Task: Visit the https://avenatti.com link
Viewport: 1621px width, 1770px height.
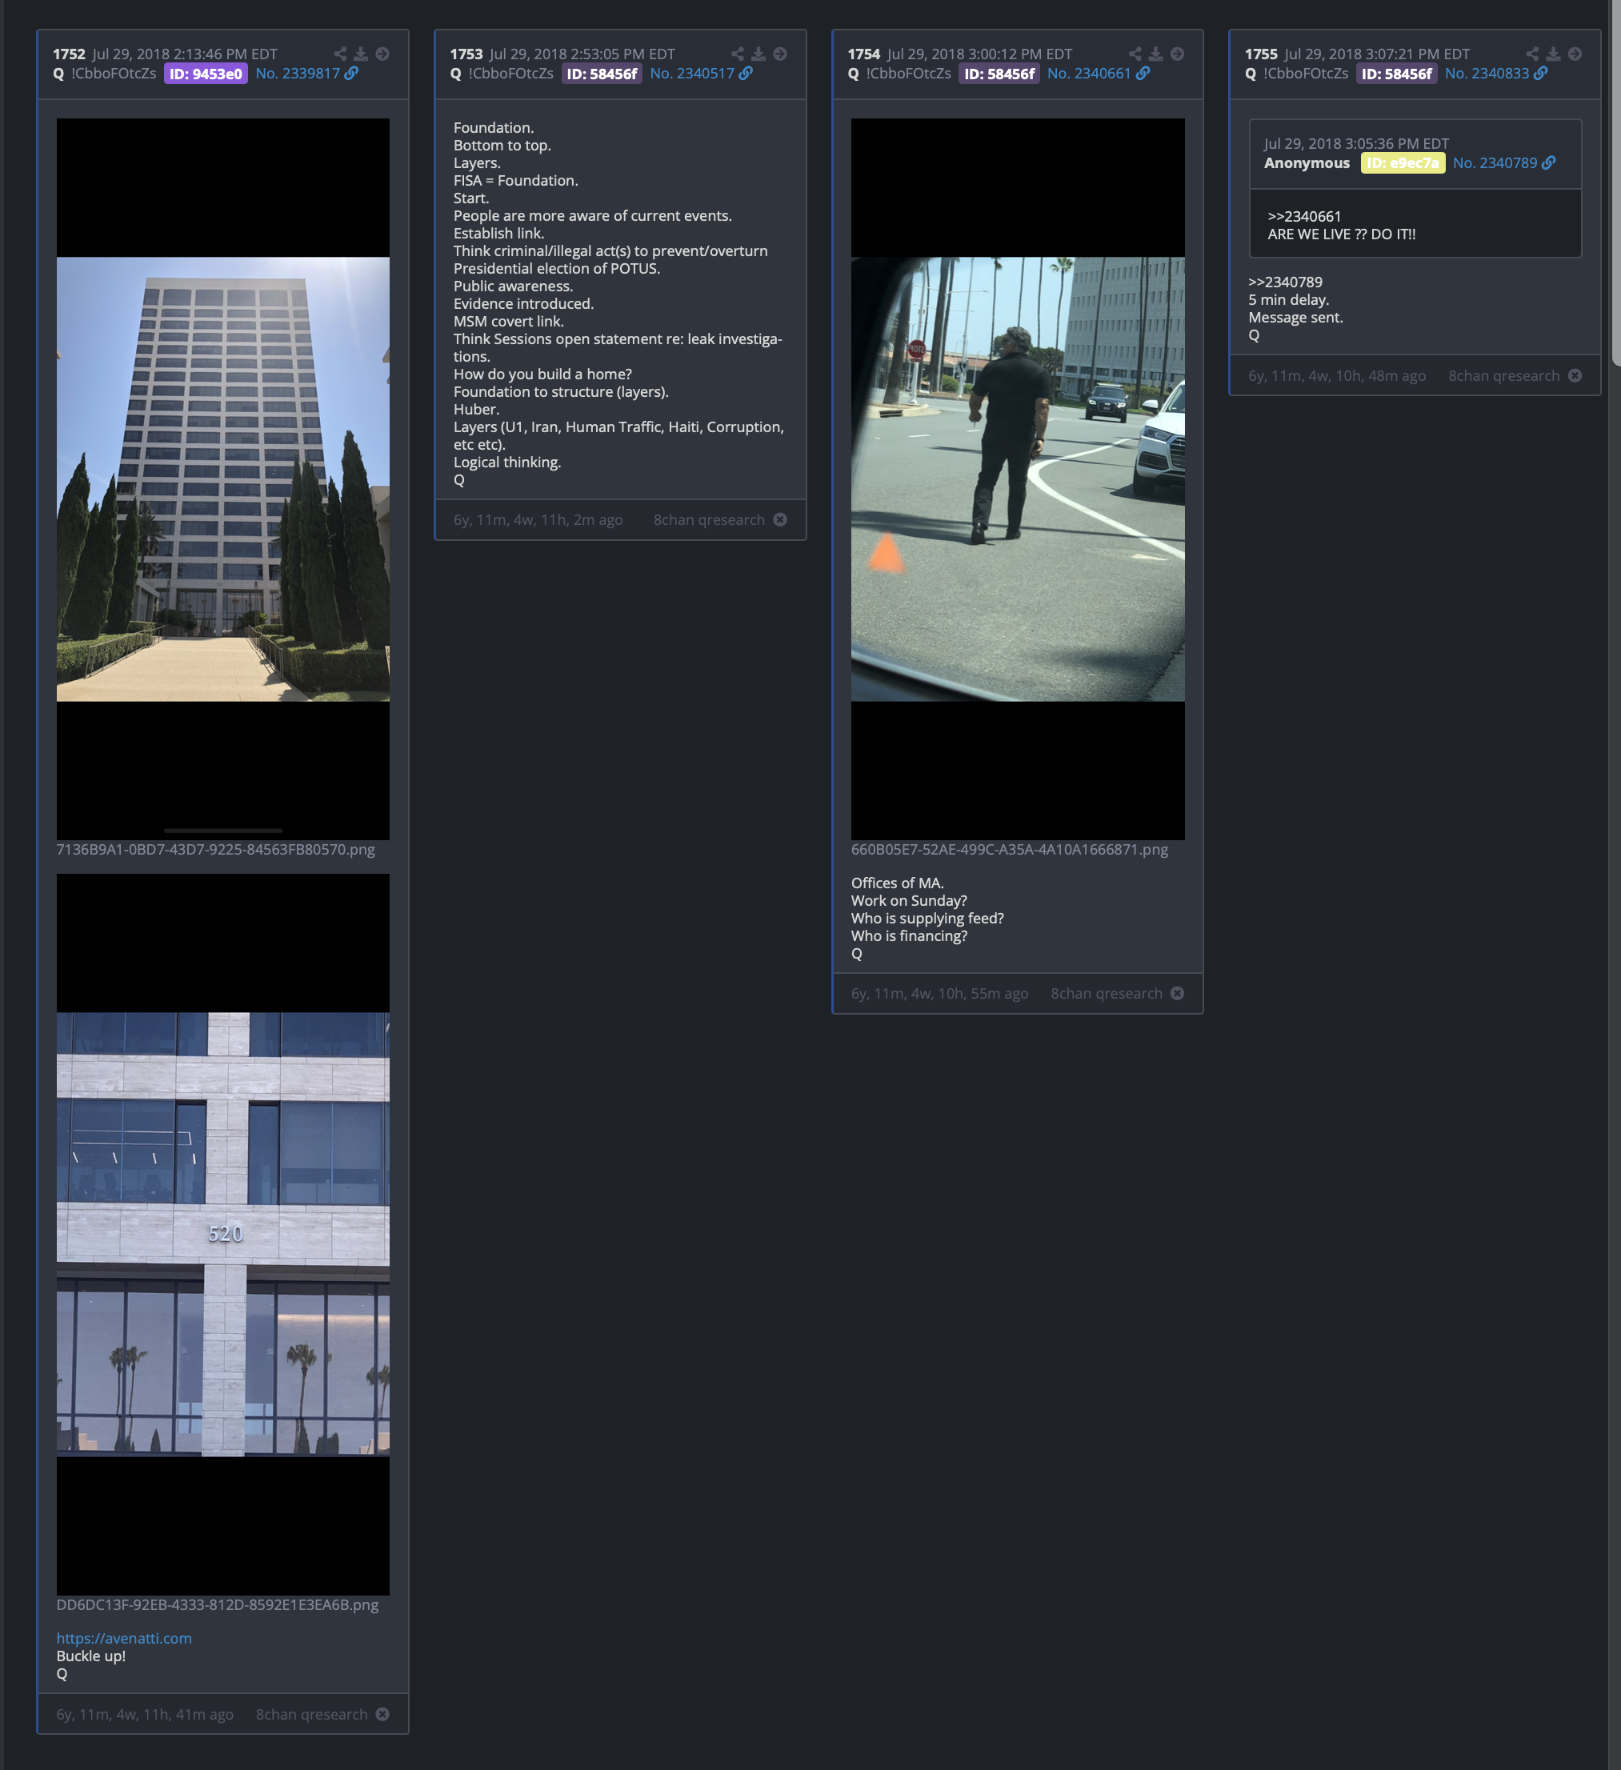Action: click(x=124, y=1638)
